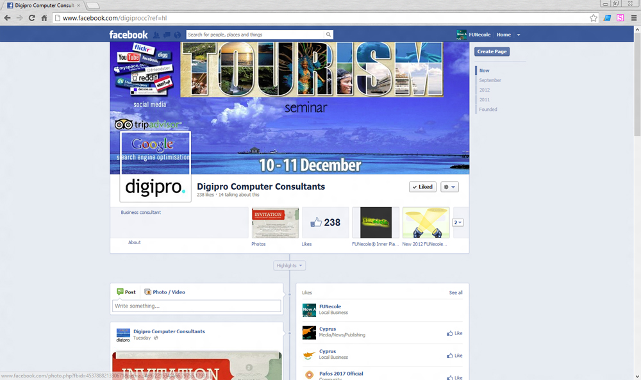Click the Facebook logo in header
Image resolution: width=641 pixels, height=380 pixels.
coord(128,35)
